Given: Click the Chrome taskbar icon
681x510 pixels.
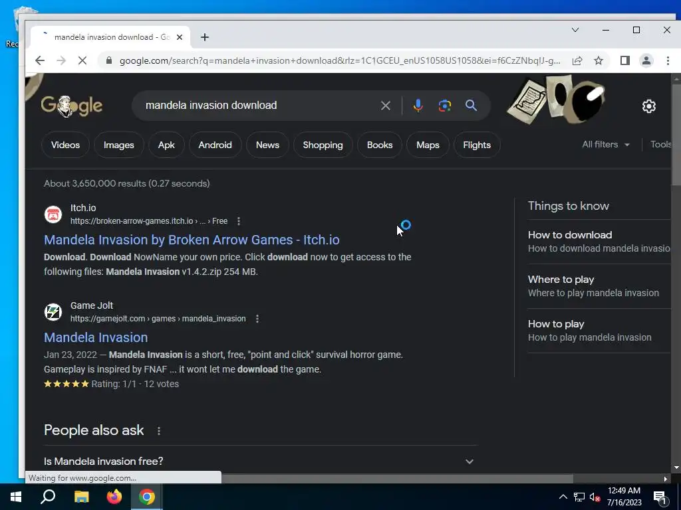Looking at the screenshot, I should pyautogui.click(x=147, y=497).
